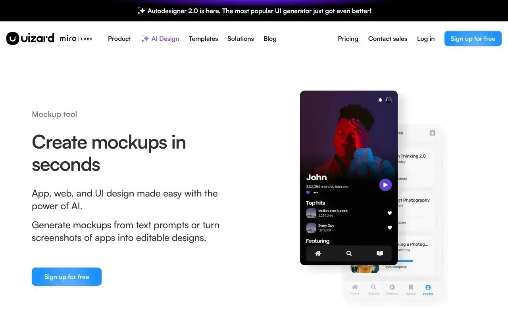Click the heart icon beside Every Day
Image resolution: width=508 pixels, height=317 pixels.
pyautogui.click(x=390, y=228)
